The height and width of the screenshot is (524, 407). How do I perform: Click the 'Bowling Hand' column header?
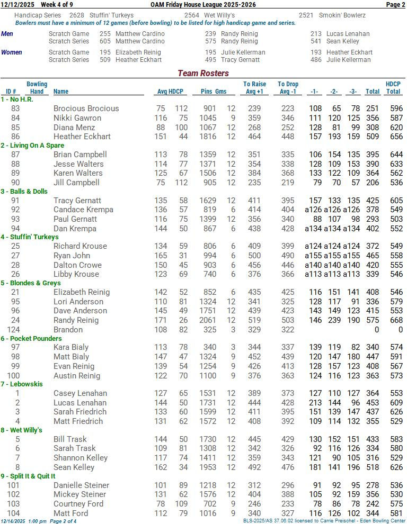point(37,87)
